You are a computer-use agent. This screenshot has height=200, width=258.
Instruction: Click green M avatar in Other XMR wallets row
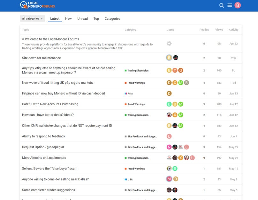181,126
